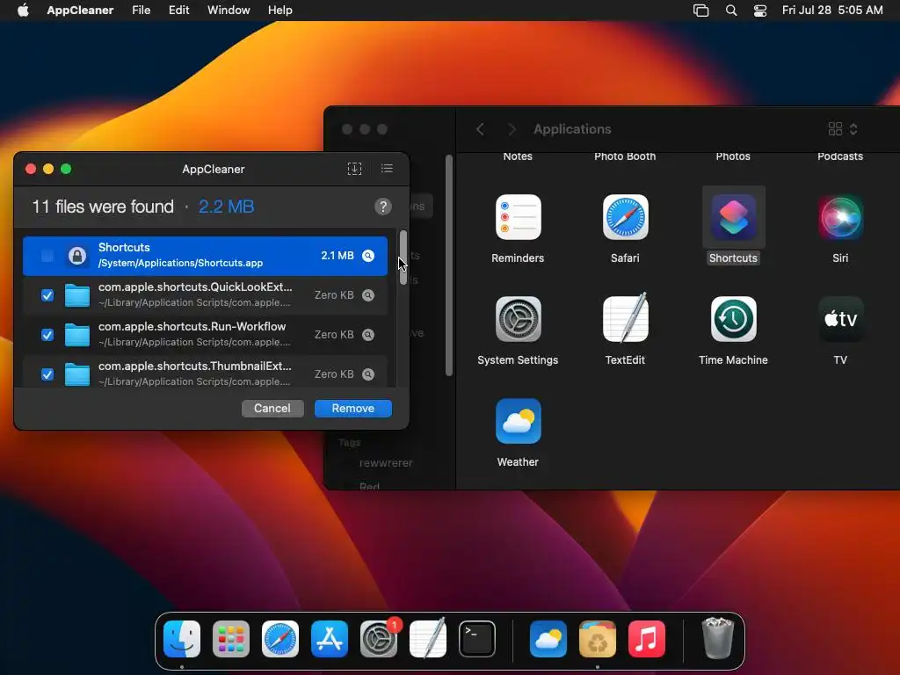The width and height of the screenshot is (900, 675).
Task: Open the AppCleaner icon in the Dock
Action: (598, 639)
